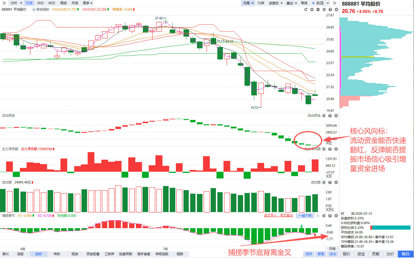
Task: Expand the 更多 period dropdown
Action: [x=87, y=3]
